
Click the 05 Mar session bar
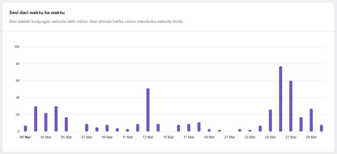point(66,124)
